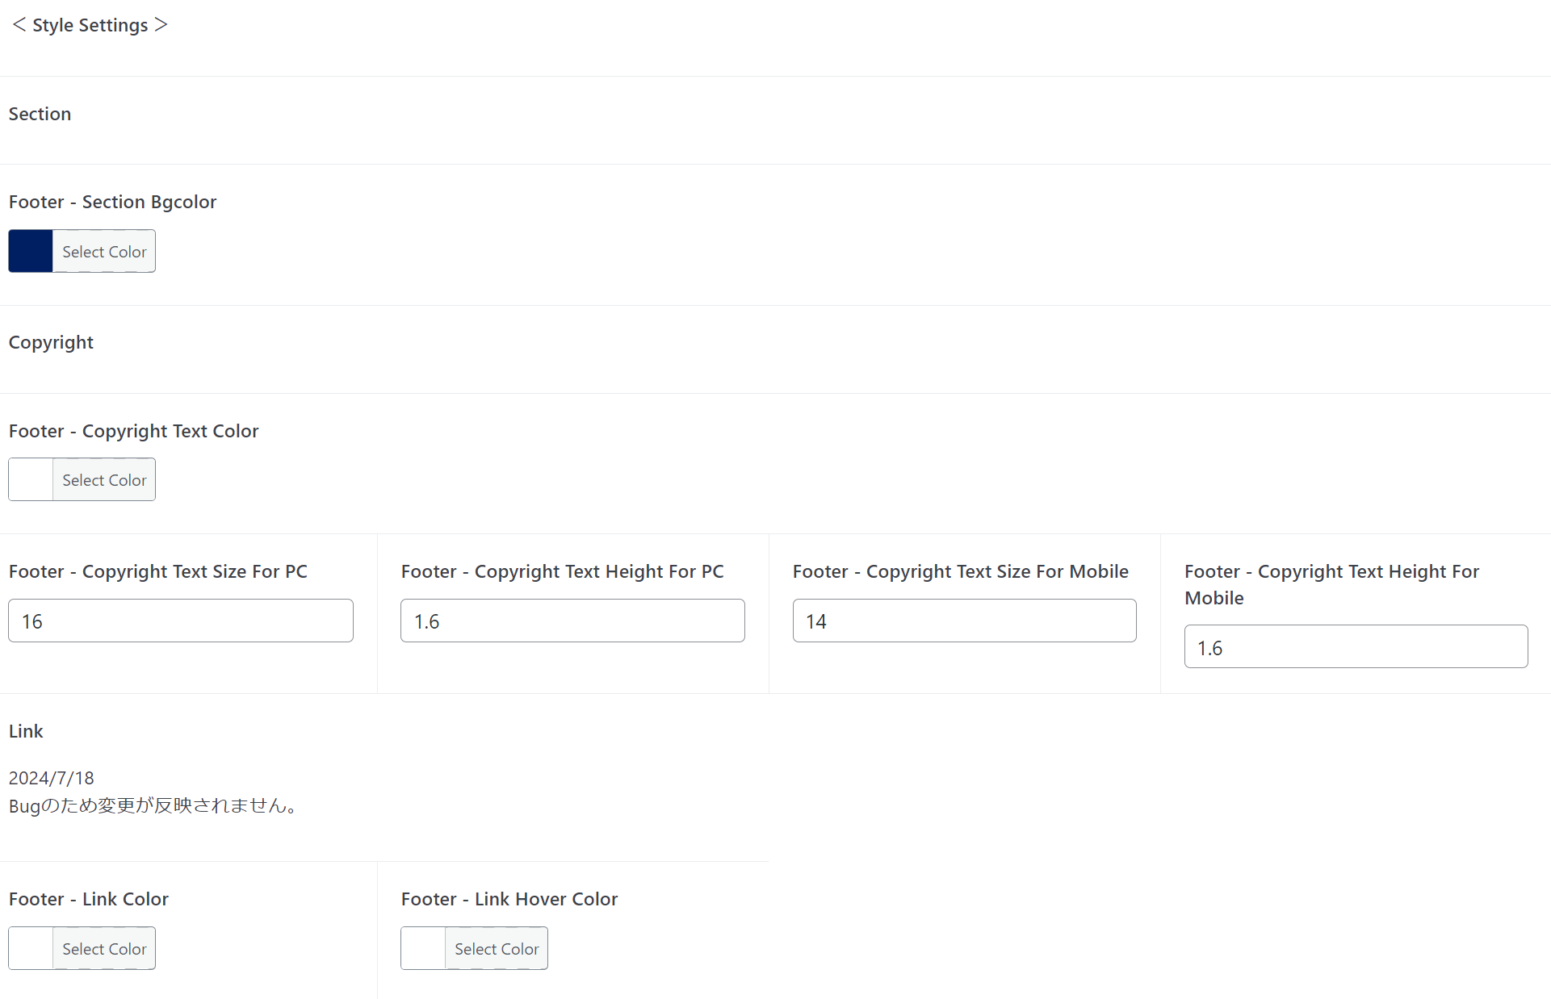Click Footer - Copyright Text Height For PC label
The height and width of the screenshot is (999, 1551).
tap(563, 571)
